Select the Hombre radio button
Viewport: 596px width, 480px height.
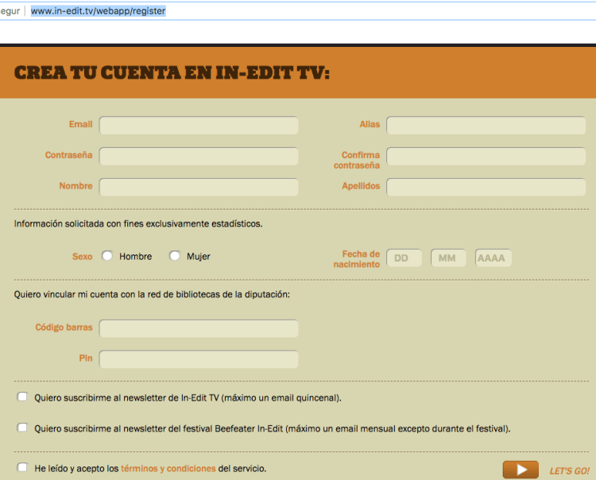tap(107, 256)
